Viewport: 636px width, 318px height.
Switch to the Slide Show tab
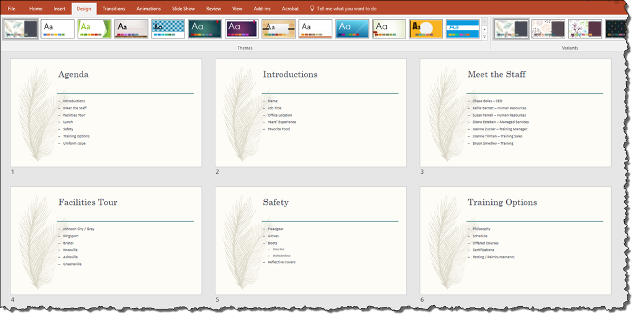tap(183, 9)
